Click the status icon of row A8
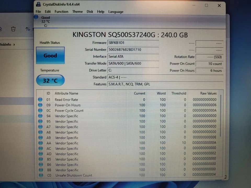Image resolution: width=251 pixels, height=188 pixels. pyautogui.click(x=41, y=132)
